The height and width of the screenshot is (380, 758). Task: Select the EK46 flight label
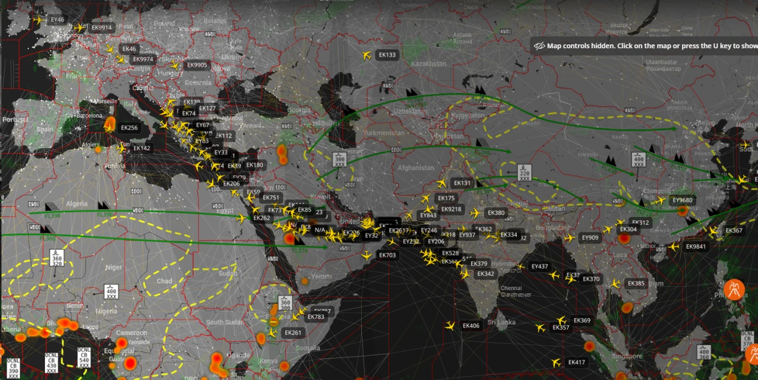point(129,49)
